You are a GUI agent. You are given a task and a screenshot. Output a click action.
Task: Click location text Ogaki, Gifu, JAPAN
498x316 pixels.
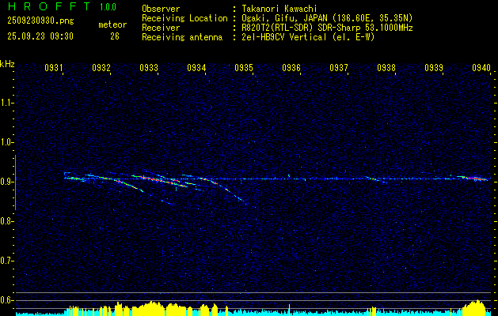(x=284, y=18)
